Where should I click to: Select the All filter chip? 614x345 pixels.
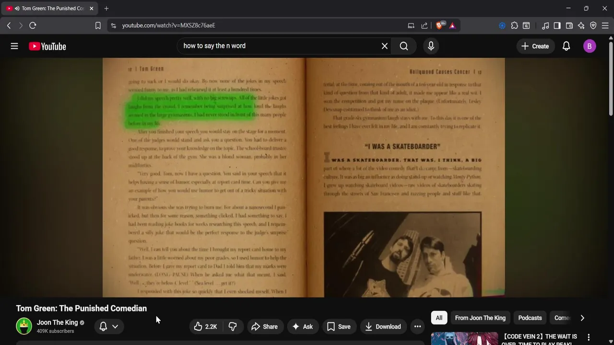[439, 318]
